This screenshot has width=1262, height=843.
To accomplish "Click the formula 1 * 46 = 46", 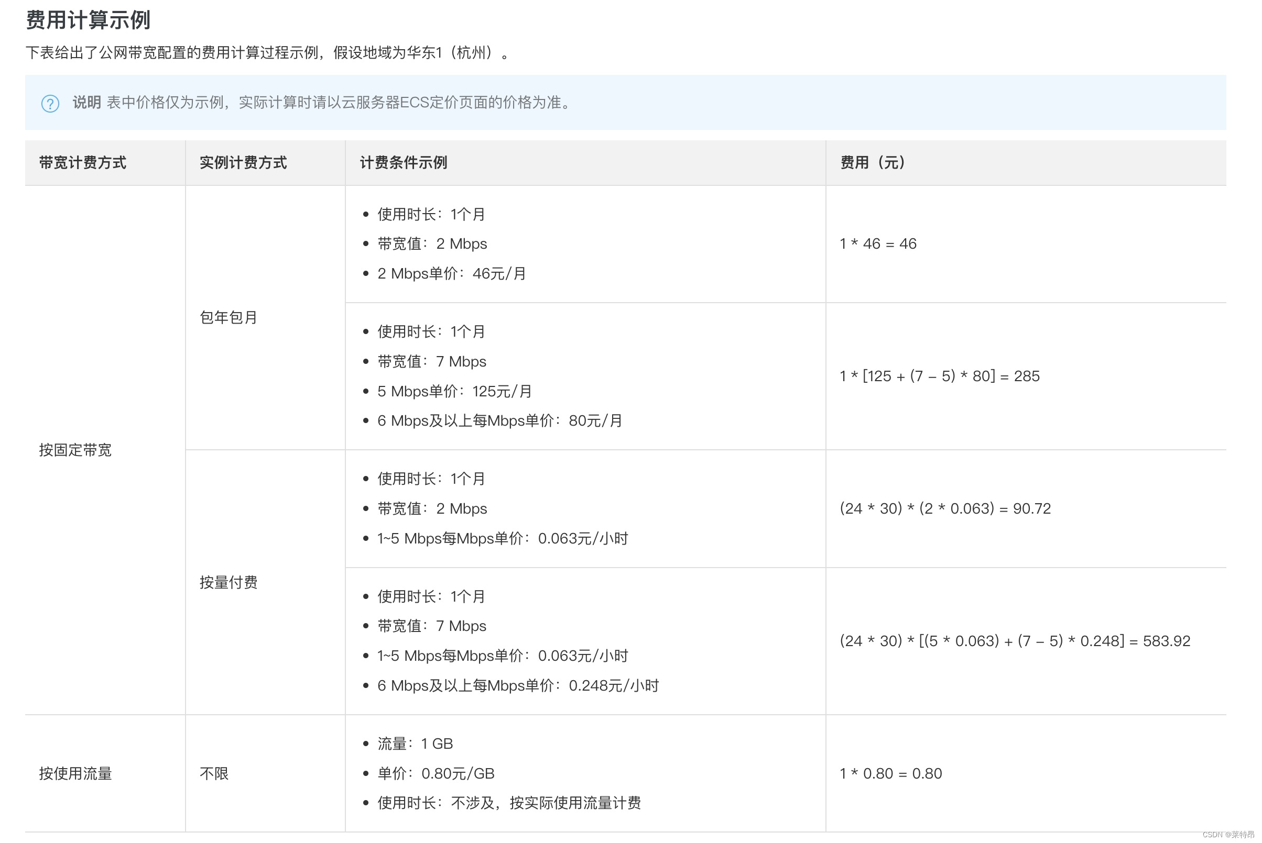I will click(x=877, y=243).
